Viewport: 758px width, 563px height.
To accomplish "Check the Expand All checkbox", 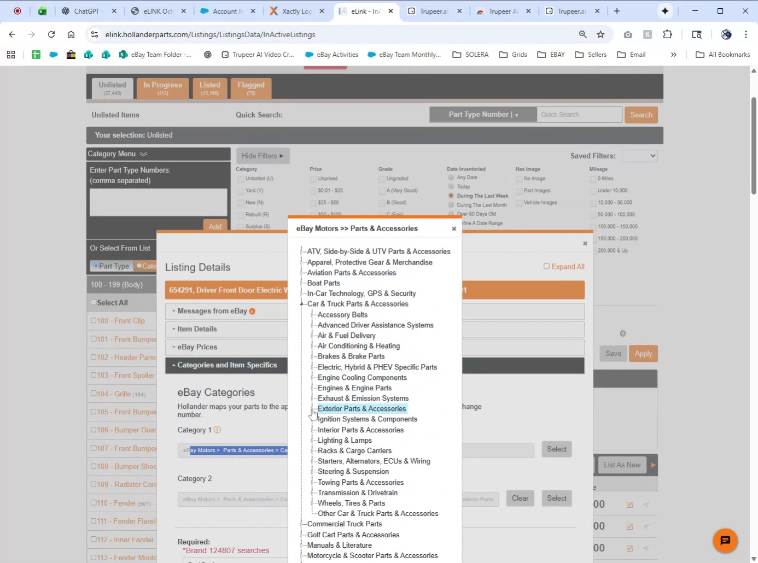I will 546,266.
